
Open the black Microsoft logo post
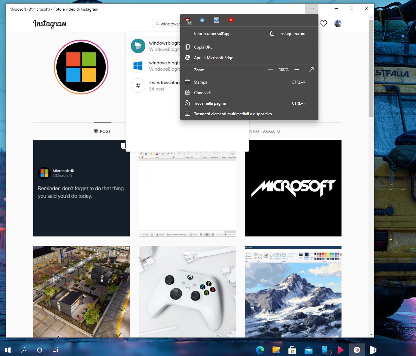293,188
